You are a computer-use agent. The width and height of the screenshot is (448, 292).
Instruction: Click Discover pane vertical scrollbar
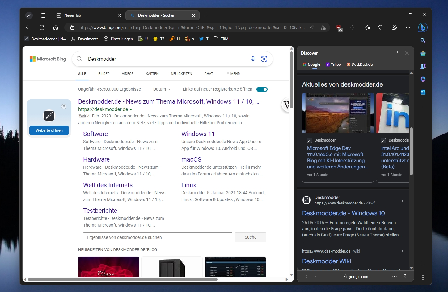411,151
